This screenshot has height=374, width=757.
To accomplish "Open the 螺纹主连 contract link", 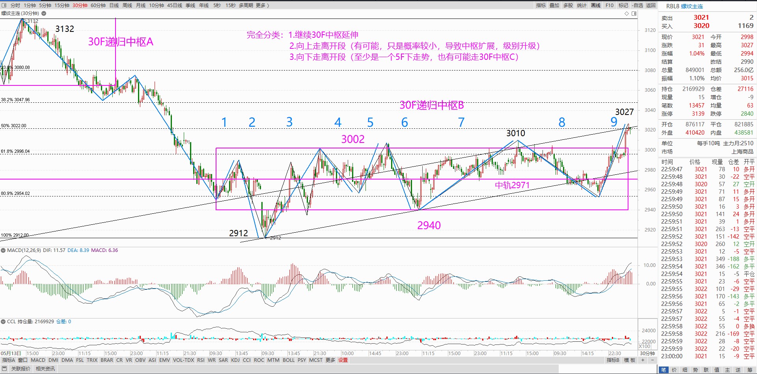I will (692, 6).
